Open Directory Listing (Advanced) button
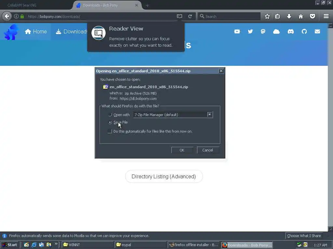Viewport: 333px width, 249px height. (164, 176)
